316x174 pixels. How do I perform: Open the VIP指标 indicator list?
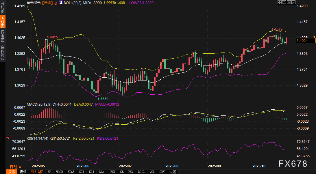37,172
